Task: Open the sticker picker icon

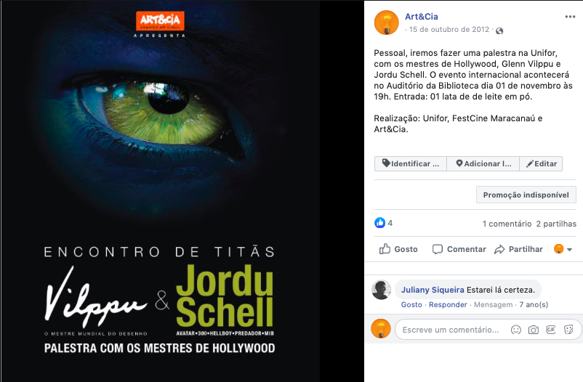Action: [568, 330]
